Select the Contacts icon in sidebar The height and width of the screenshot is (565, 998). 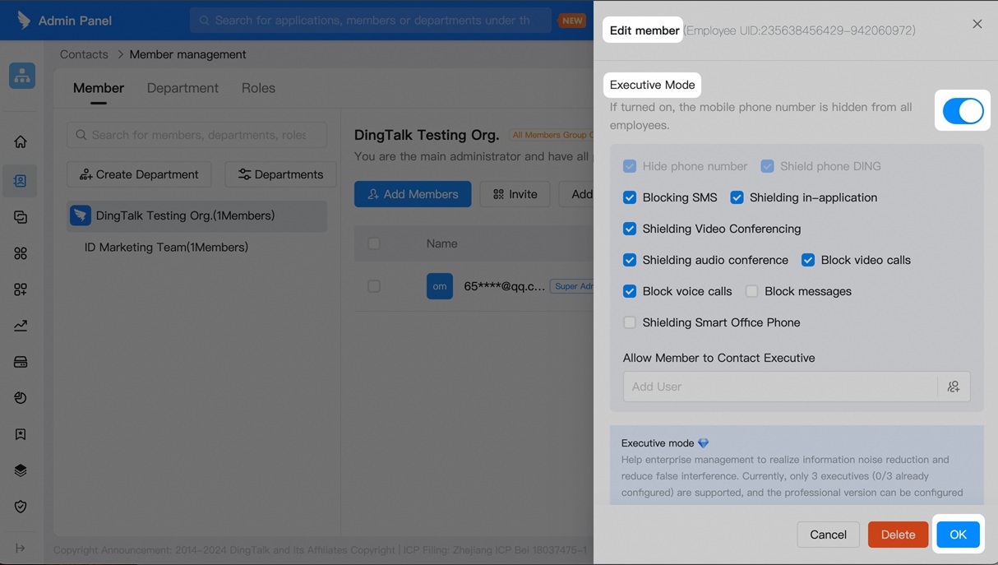[x=21, y=181]
